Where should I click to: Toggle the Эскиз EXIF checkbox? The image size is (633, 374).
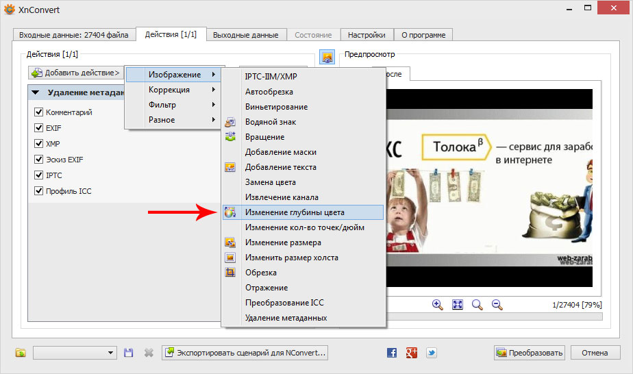click(39, 159)
